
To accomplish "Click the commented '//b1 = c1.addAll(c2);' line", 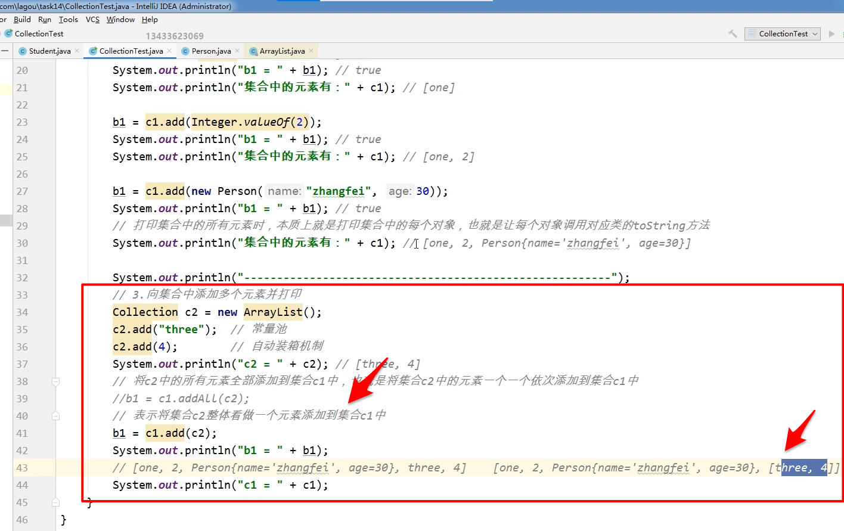I will click(181, 399).
